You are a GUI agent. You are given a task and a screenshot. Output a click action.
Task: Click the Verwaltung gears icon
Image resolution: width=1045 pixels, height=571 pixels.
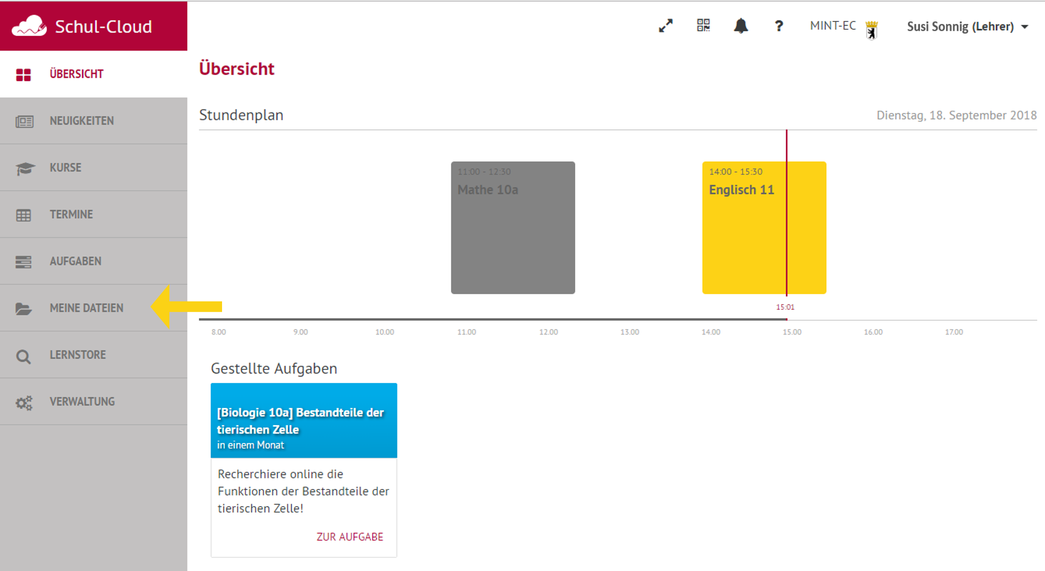24,402
